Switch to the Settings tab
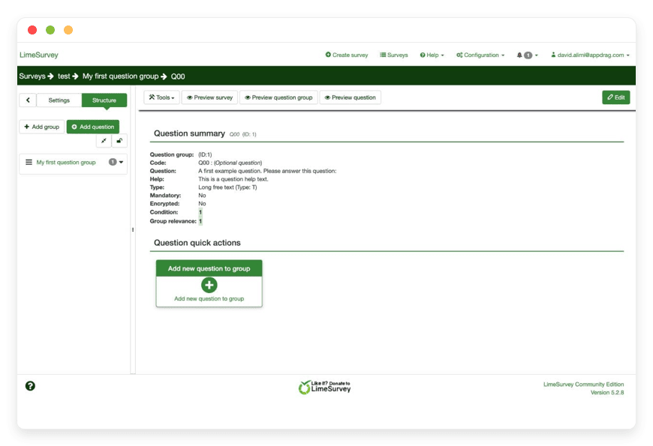The width and height of the screenshot is (653, 446). click(59, 100)
